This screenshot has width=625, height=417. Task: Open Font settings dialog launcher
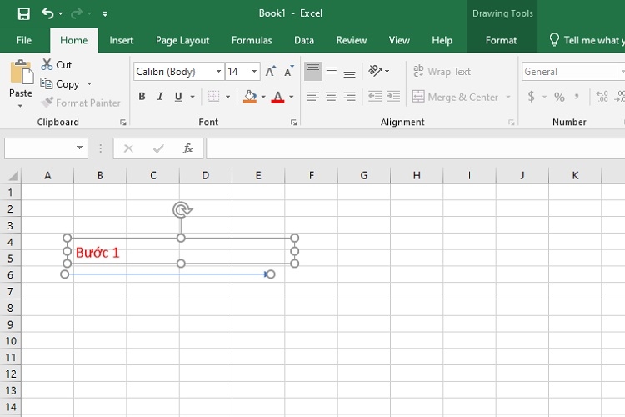(294, 123)
